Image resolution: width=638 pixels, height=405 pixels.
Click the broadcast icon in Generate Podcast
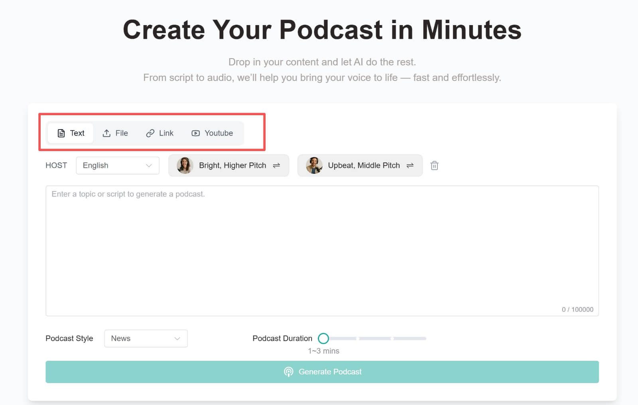click(288, 372)
